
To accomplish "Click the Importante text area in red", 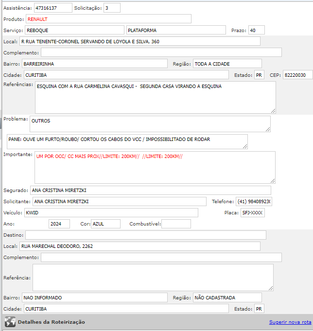I will click(x=155, y=167).
